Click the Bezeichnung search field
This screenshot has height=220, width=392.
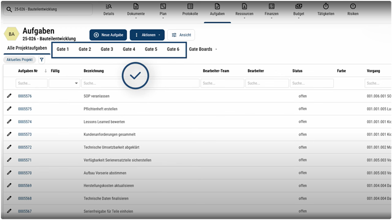click(x=141, y=84)
